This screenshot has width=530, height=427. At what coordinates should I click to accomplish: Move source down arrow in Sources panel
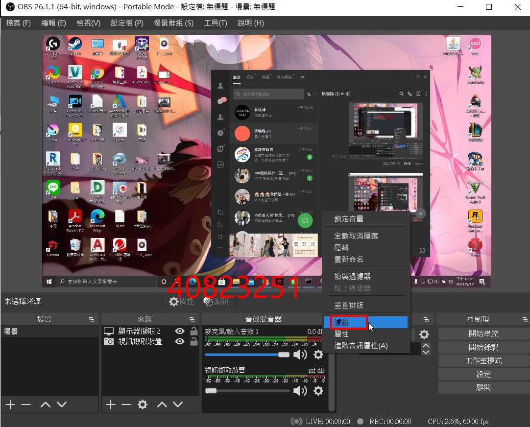click(178, 404)
